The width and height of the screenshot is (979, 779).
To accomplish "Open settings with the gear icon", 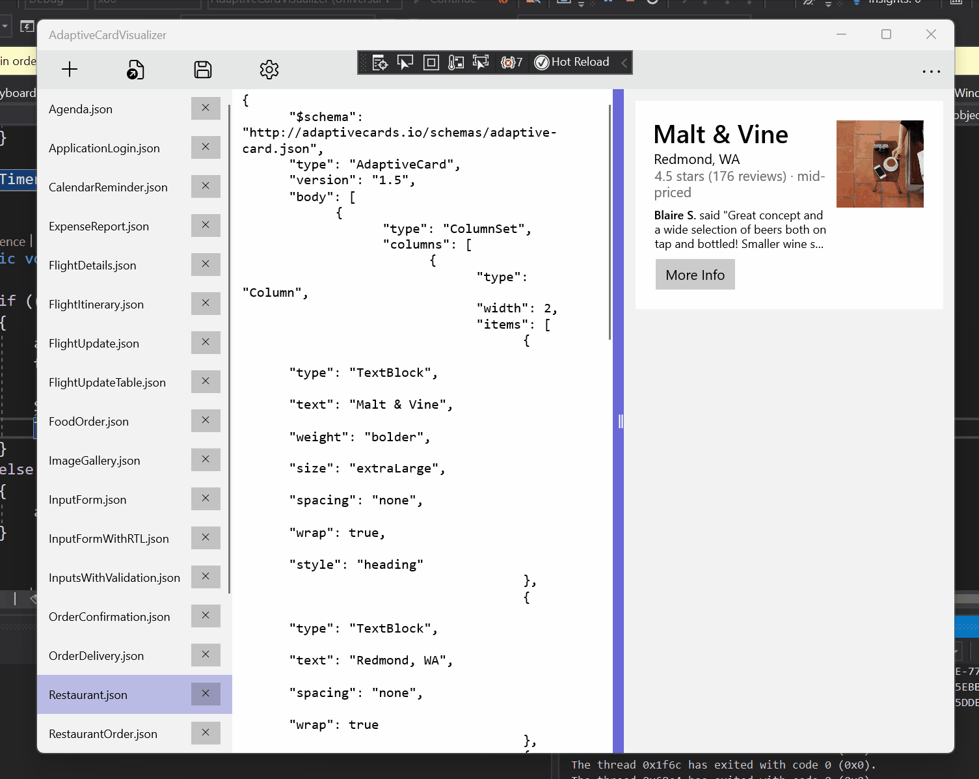I will click(x=269, y=70).
